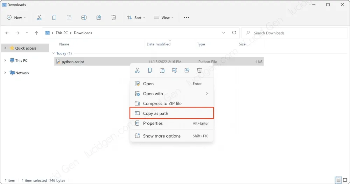Viewport: 350px width, 184px height.
Task: Expand the address bar history dropdown
Action: (223, 33)
